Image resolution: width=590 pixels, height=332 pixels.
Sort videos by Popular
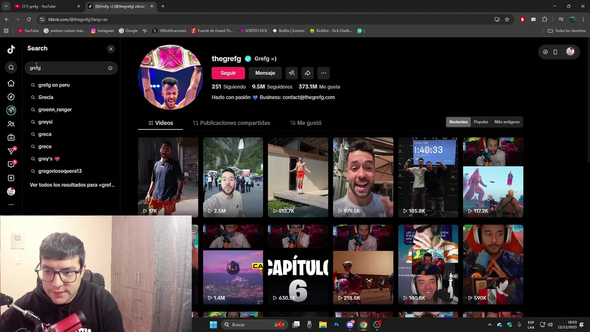[481, 122]
